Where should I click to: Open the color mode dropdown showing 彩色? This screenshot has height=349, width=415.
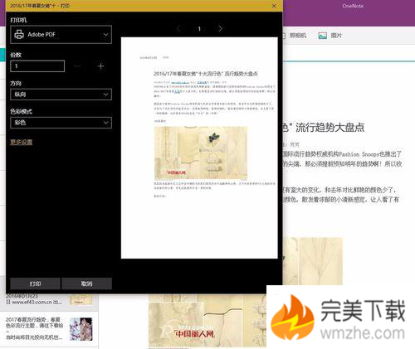click(61, 123)
